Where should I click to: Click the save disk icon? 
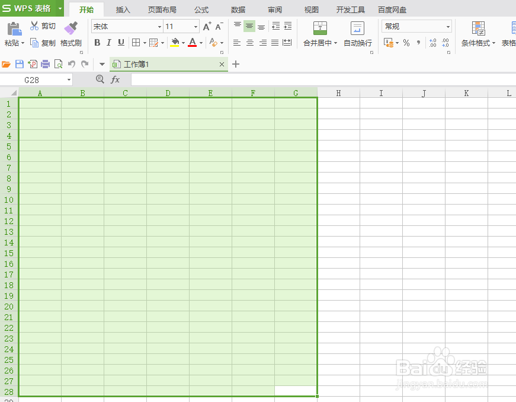20,64
